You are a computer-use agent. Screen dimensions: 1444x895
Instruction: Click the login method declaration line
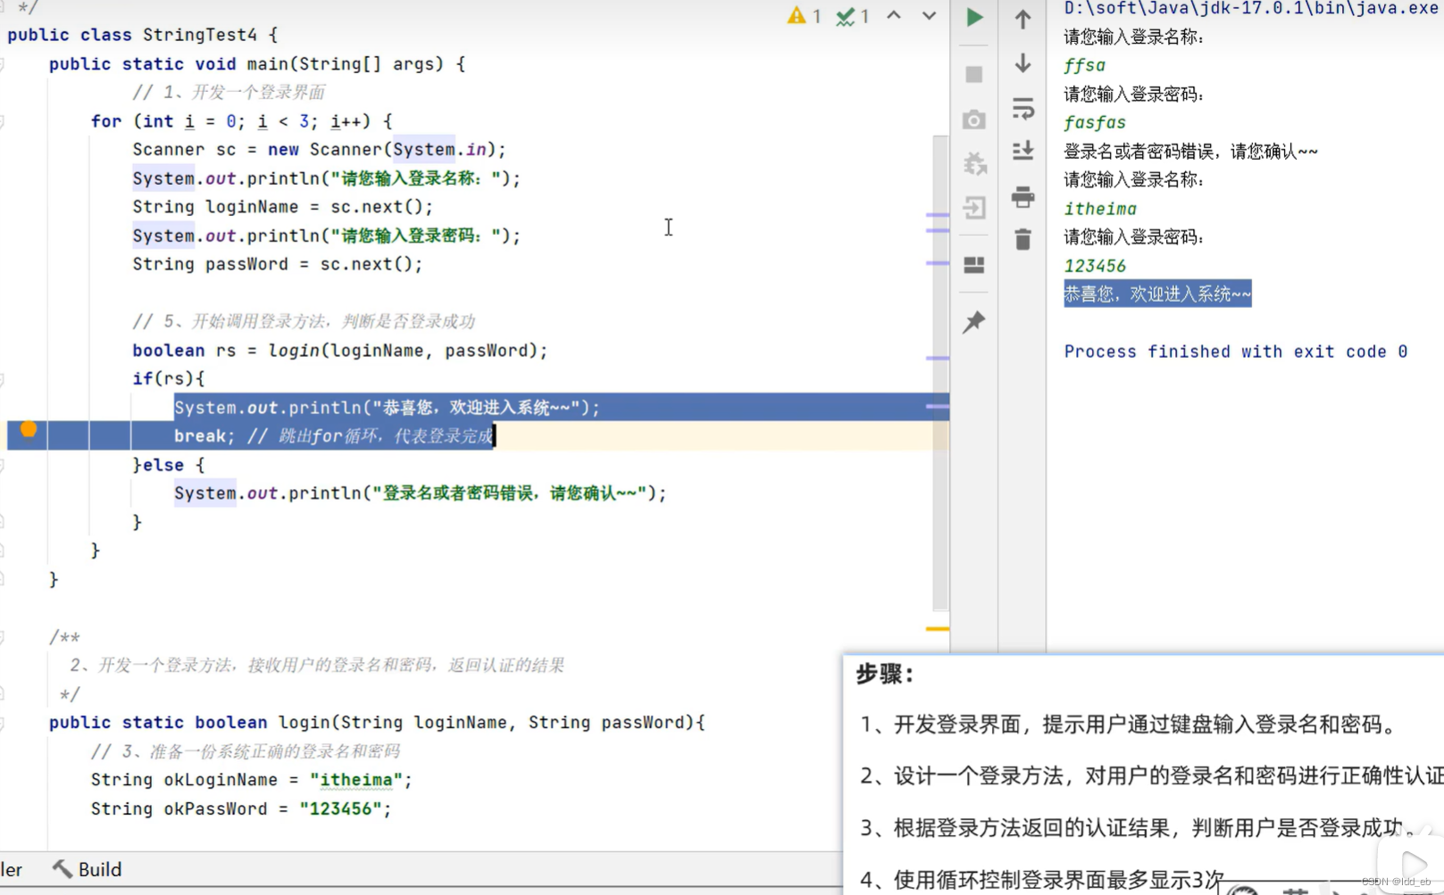click(x=377, y=723)
